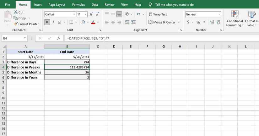259x136 pixels.
Task: Open the Page Layout tab
Action: [57, 5]
